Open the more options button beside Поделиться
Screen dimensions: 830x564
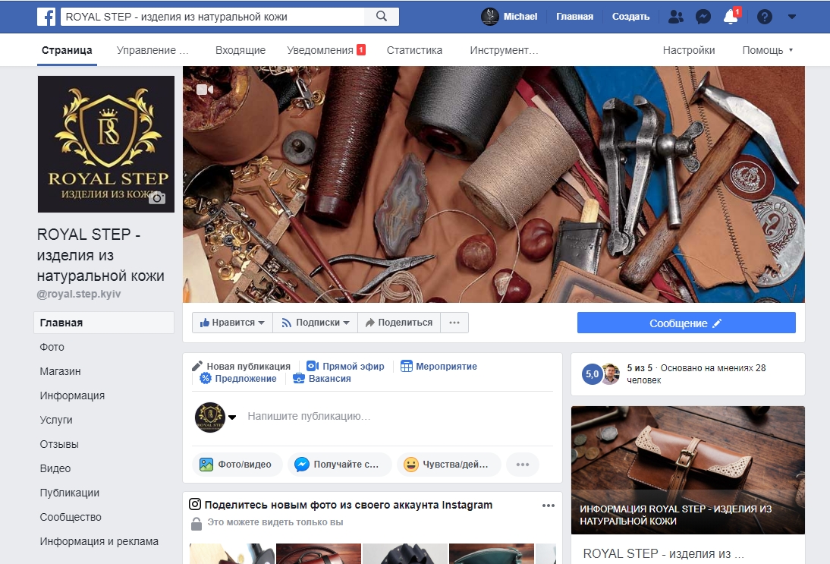(x=454, y=323)
